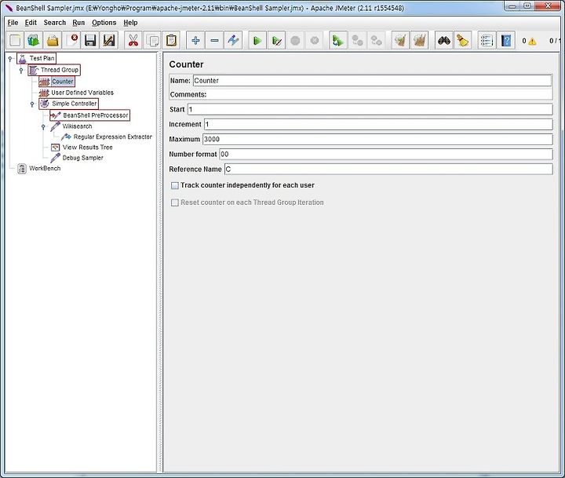Open Function Helper list icon
The height and width of the screenshot is (478, 565).
coord(487,40)
